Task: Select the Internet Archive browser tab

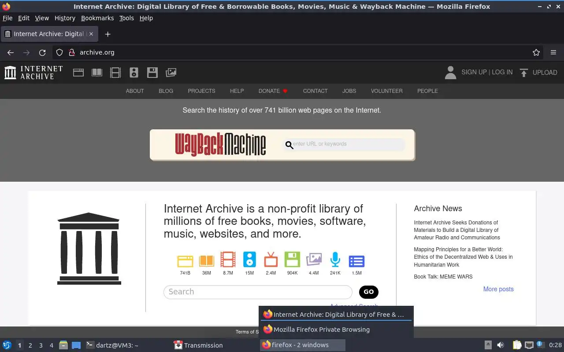Action: click(x=48, y=34)
